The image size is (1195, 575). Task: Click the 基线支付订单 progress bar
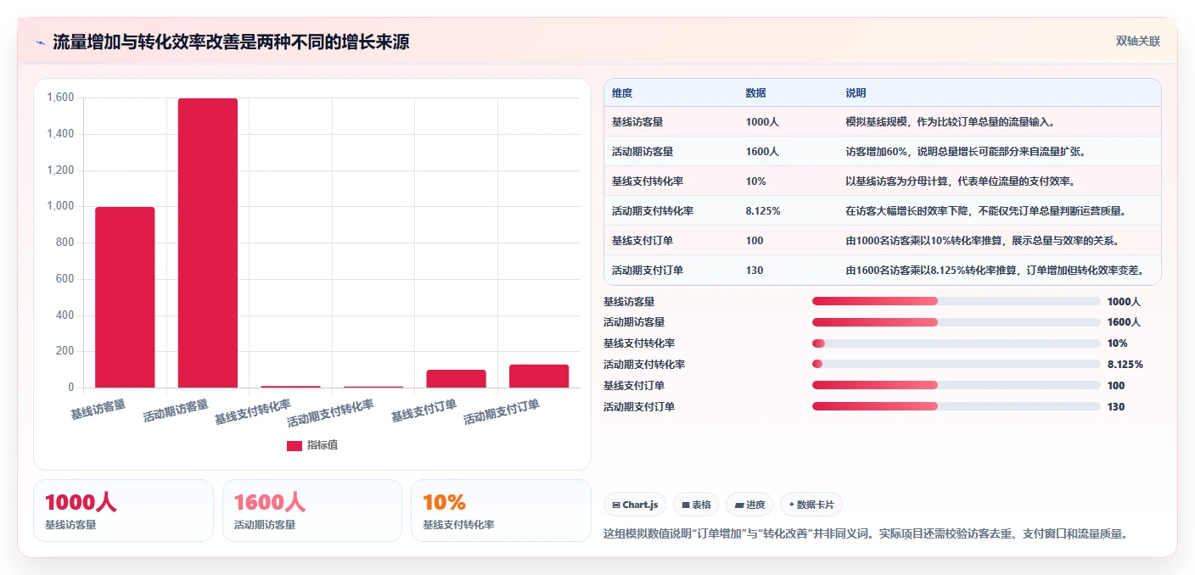957,386
